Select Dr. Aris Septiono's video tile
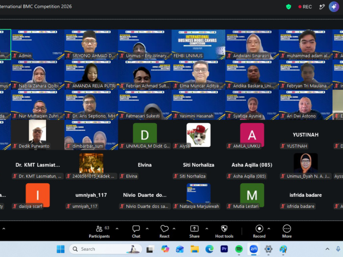 91,105
